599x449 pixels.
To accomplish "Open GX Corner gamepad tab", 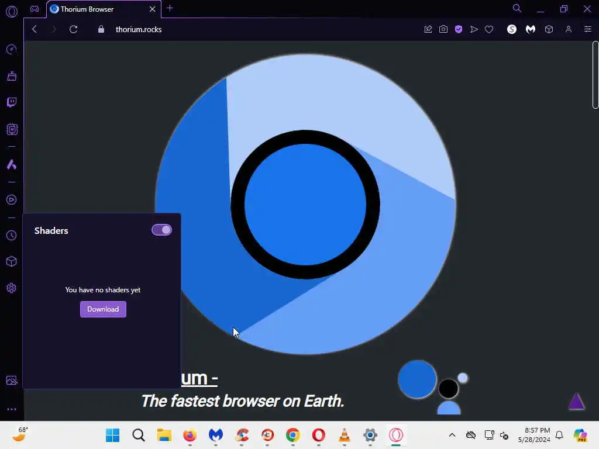I will click(x=35, y=9).
